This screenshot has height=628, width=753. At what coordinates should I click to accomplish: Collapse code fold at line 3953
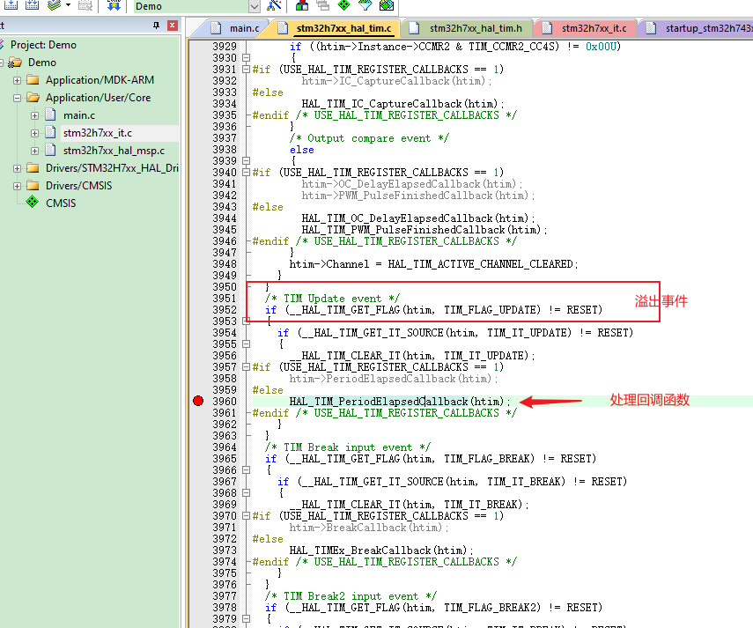[246, 321]
